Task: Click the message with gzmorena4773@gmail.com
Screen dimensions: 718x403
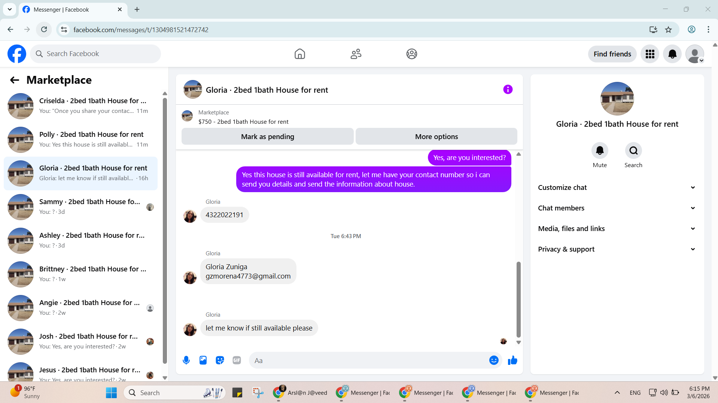Action: [248, 271]
